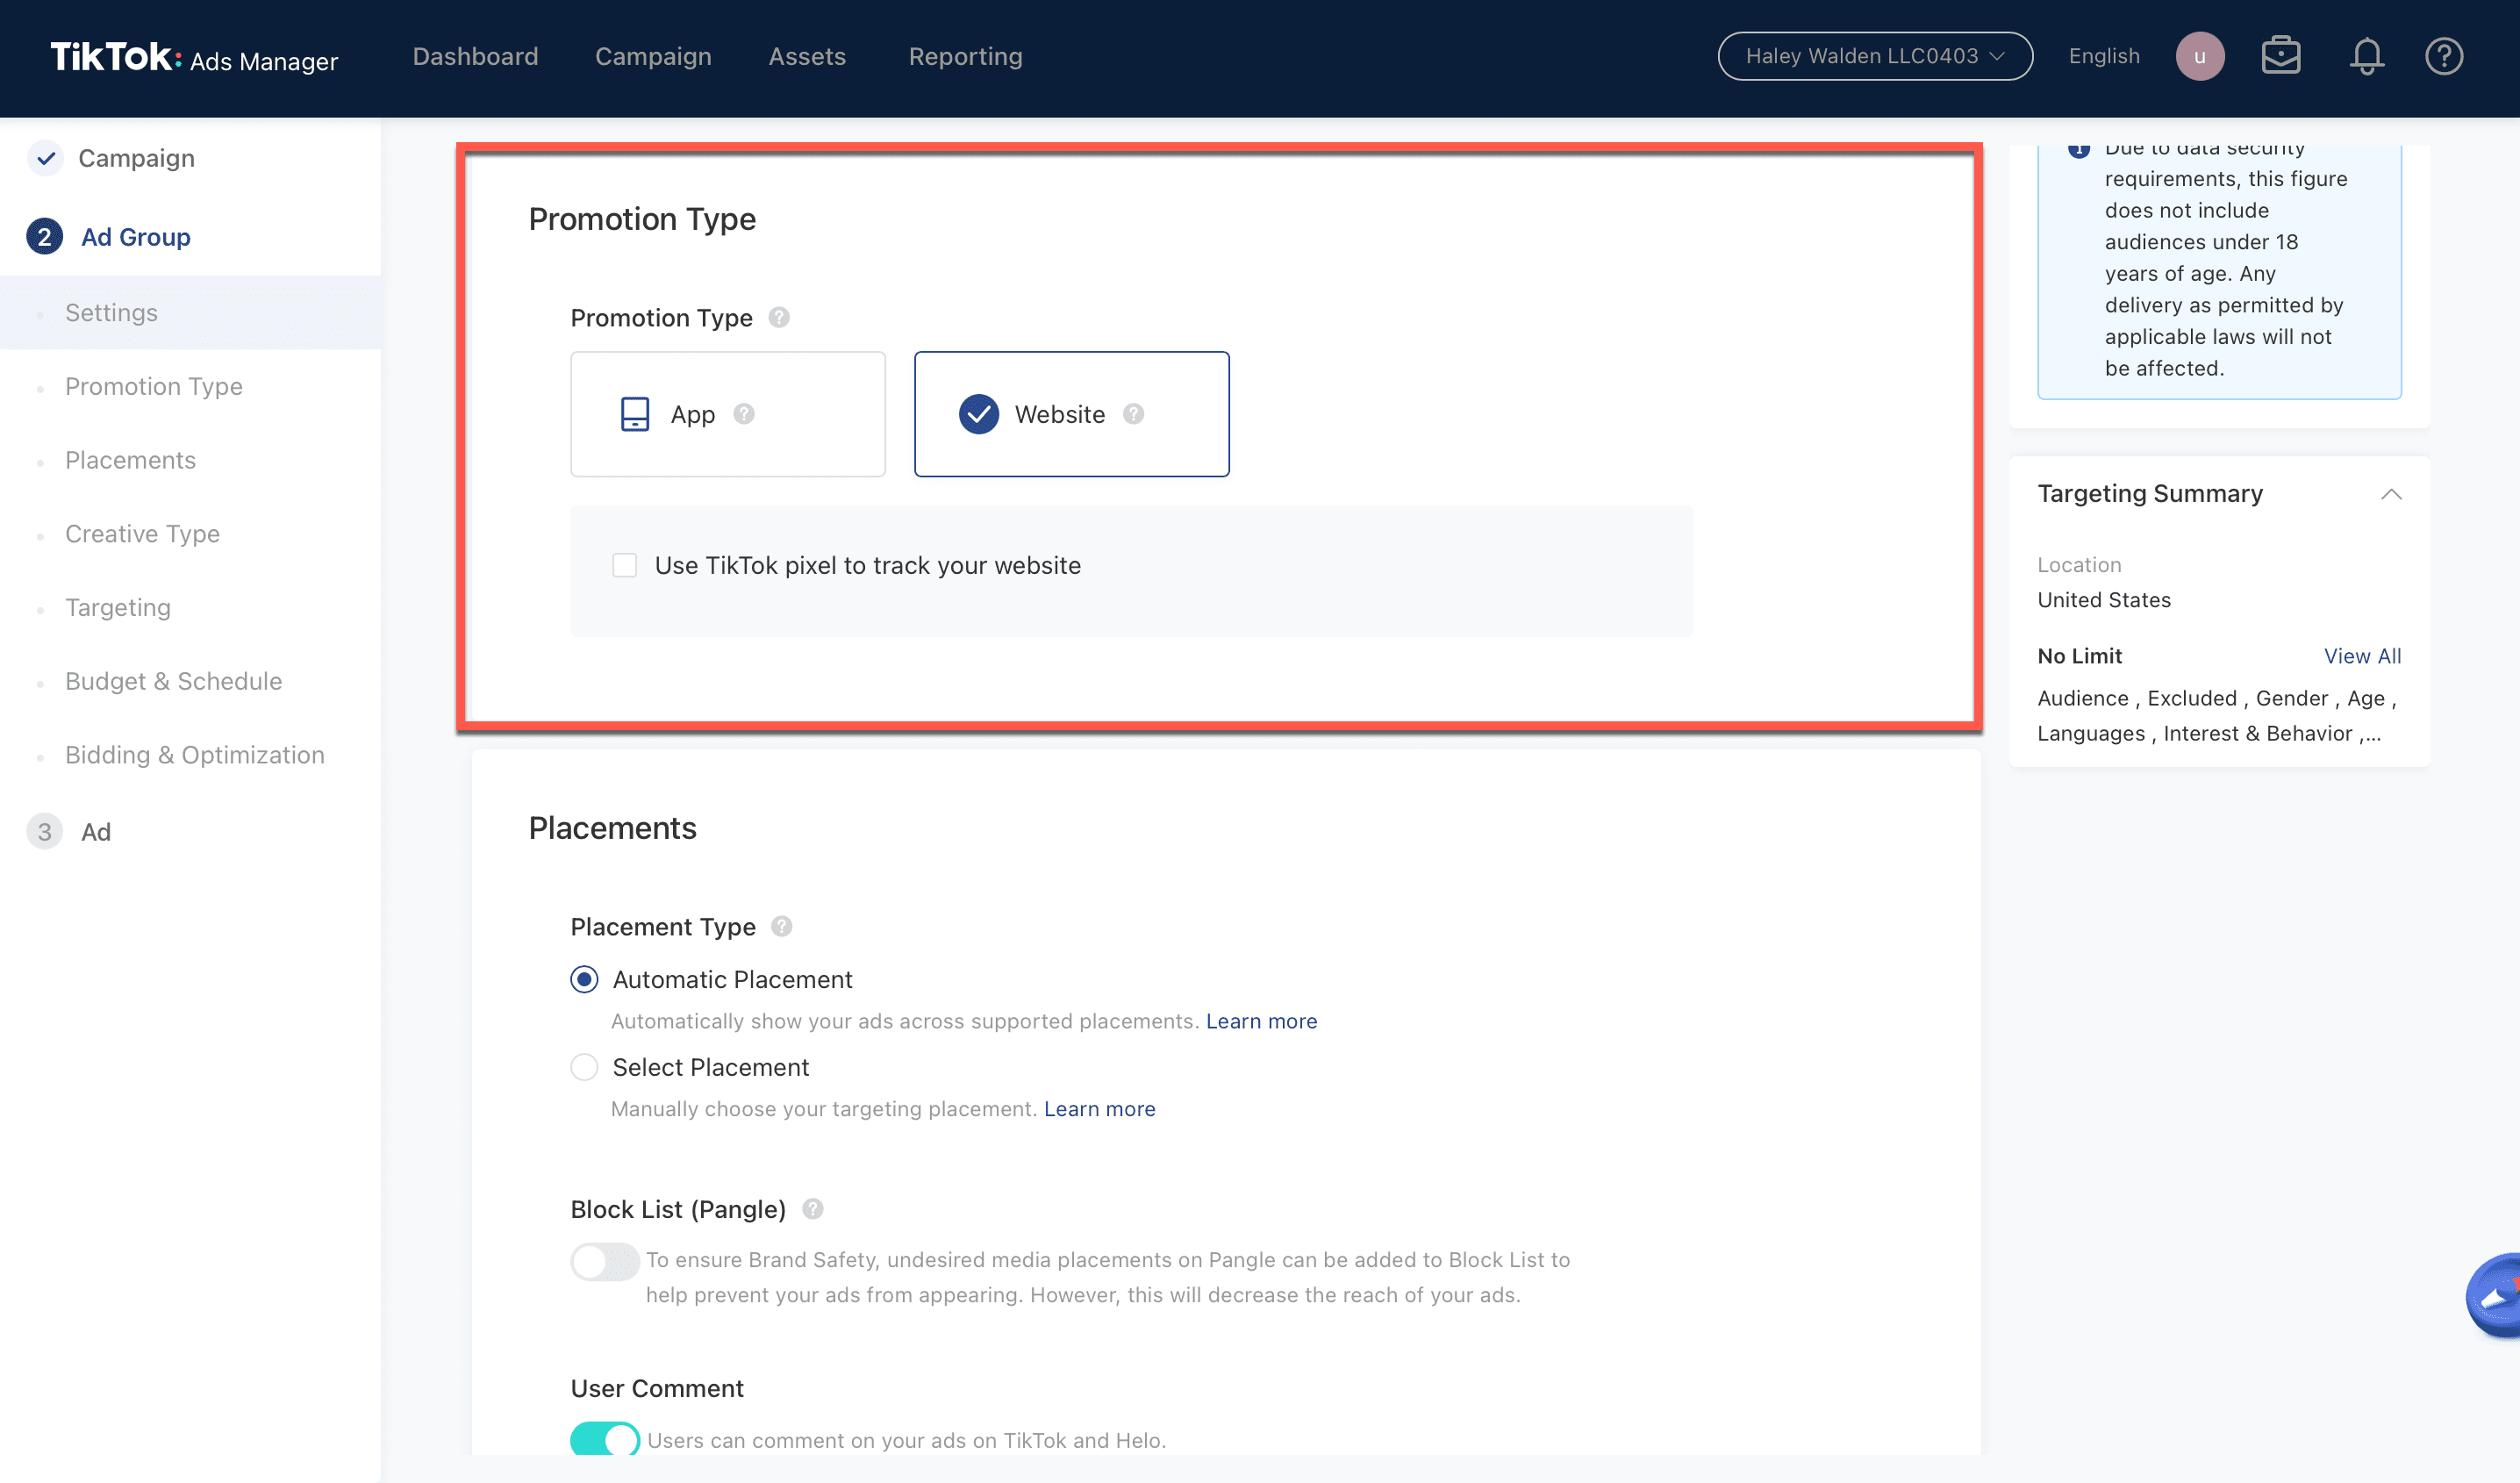Open the English language selector
The height and width of the screenshot is (1483, 2520).
(x=2103, y=56)
